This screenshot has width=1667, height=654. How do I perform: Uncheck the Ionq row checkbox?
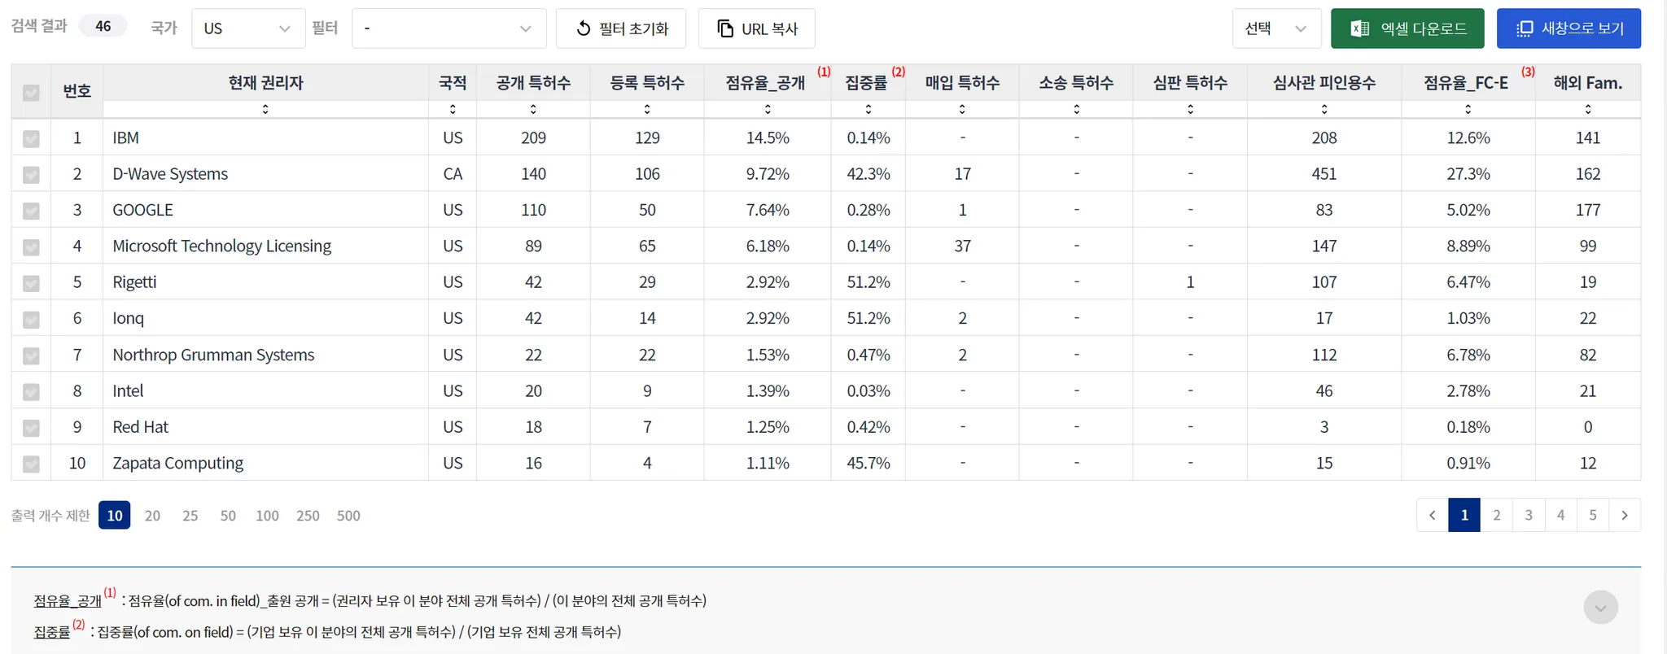point(31,319)
